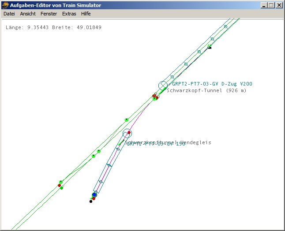The height and width of the screenshot is (231, 285).
Task: Minimize the Aufgaben-Editor window
Action: pos(265,5)
